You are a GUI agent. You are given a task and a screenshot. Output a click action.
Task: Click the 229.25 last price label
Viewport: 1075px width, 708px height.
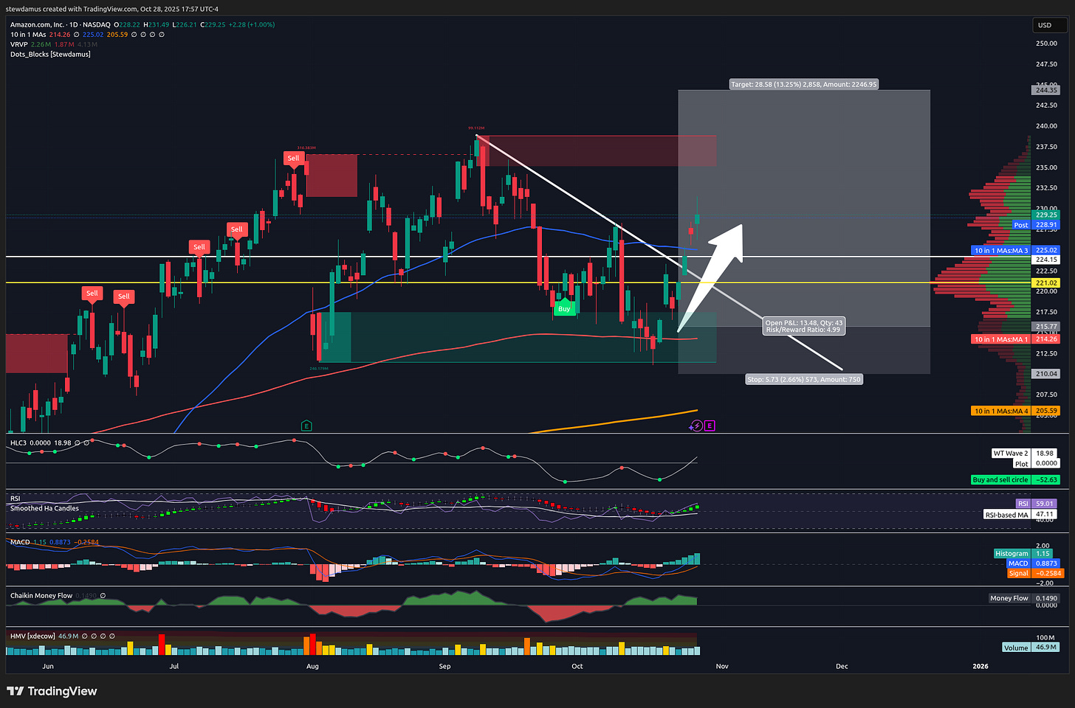tap(1046, 215)
